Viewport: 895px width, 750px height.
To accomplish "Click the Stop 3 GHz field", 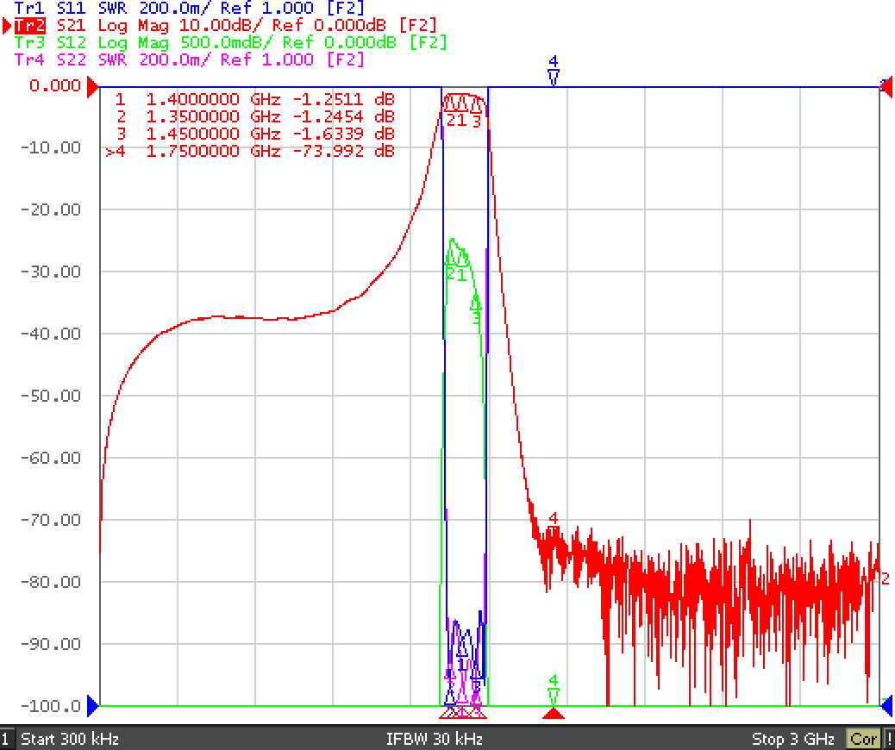I will pos(793,739).
